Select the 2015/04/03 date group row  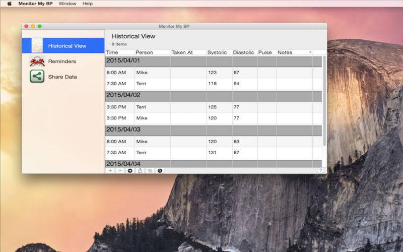214,131
